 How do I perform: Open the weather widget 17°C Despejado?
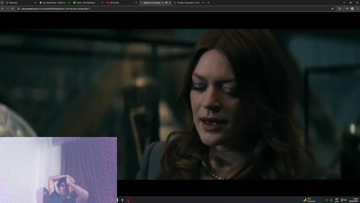[309, 200]
